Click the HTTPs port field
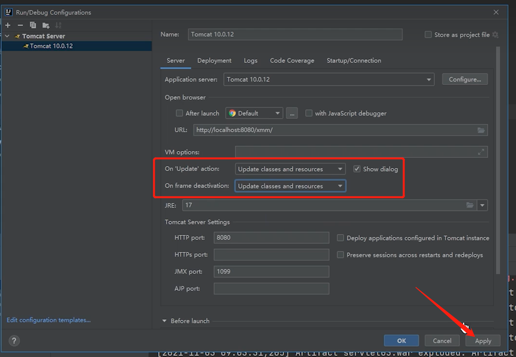This screenshot has height=357, width=516. [272, 255]
